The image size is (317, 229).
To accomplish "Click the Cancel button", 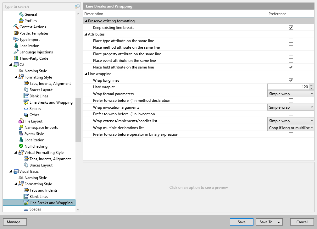I will (x=302, y=222).
